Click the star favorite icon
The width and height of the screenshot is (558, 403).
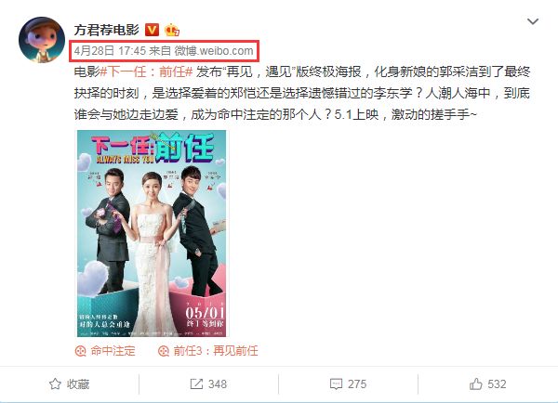click(55, 383)
